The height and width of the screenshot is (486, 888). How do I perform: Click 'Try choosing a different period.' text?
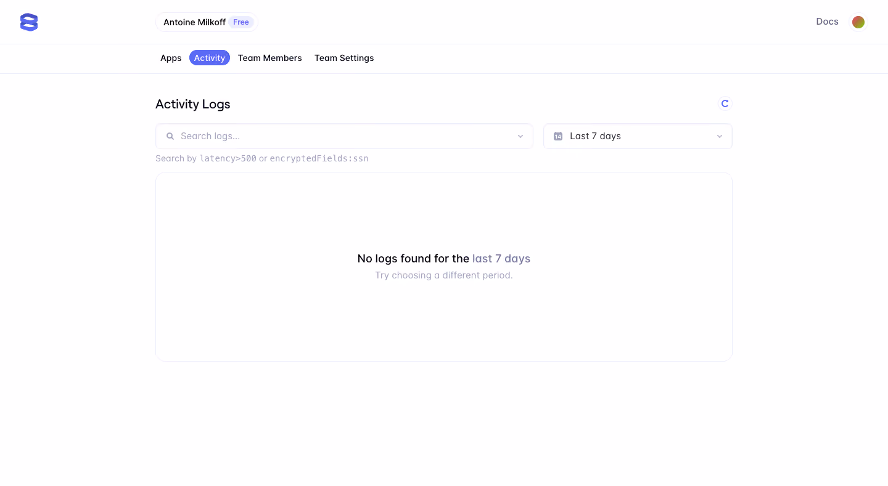pyautogui.click(x=444, y=275)
